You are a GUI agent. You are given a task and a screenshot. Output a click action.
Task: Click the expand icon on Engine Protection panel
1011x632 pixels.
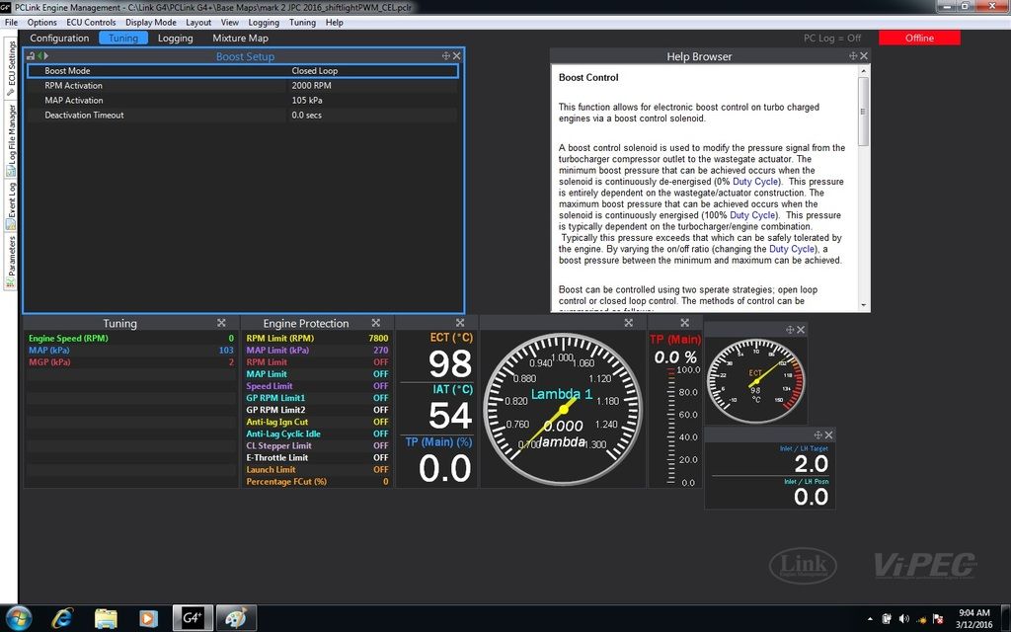click(376, 323)
